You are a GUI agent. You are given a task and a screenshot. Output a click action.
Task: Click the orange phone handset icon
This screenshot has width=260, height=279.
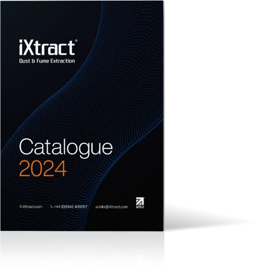pyautogui.click(x=52, y=206)
